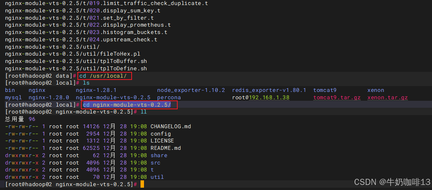Click the 'nginx-1.28.1' directory name
The height and width of the screenshot is (190, 432).
coord(96,90)
